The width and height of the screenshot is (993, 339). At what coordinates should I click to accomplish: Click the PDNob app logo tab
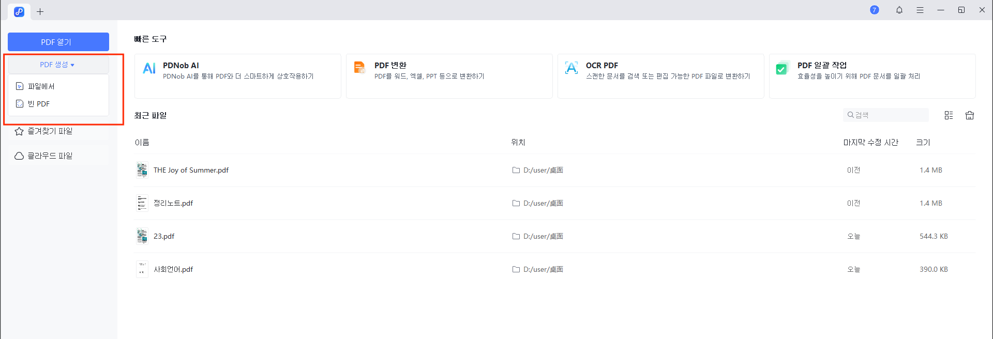tap(19, 11)
